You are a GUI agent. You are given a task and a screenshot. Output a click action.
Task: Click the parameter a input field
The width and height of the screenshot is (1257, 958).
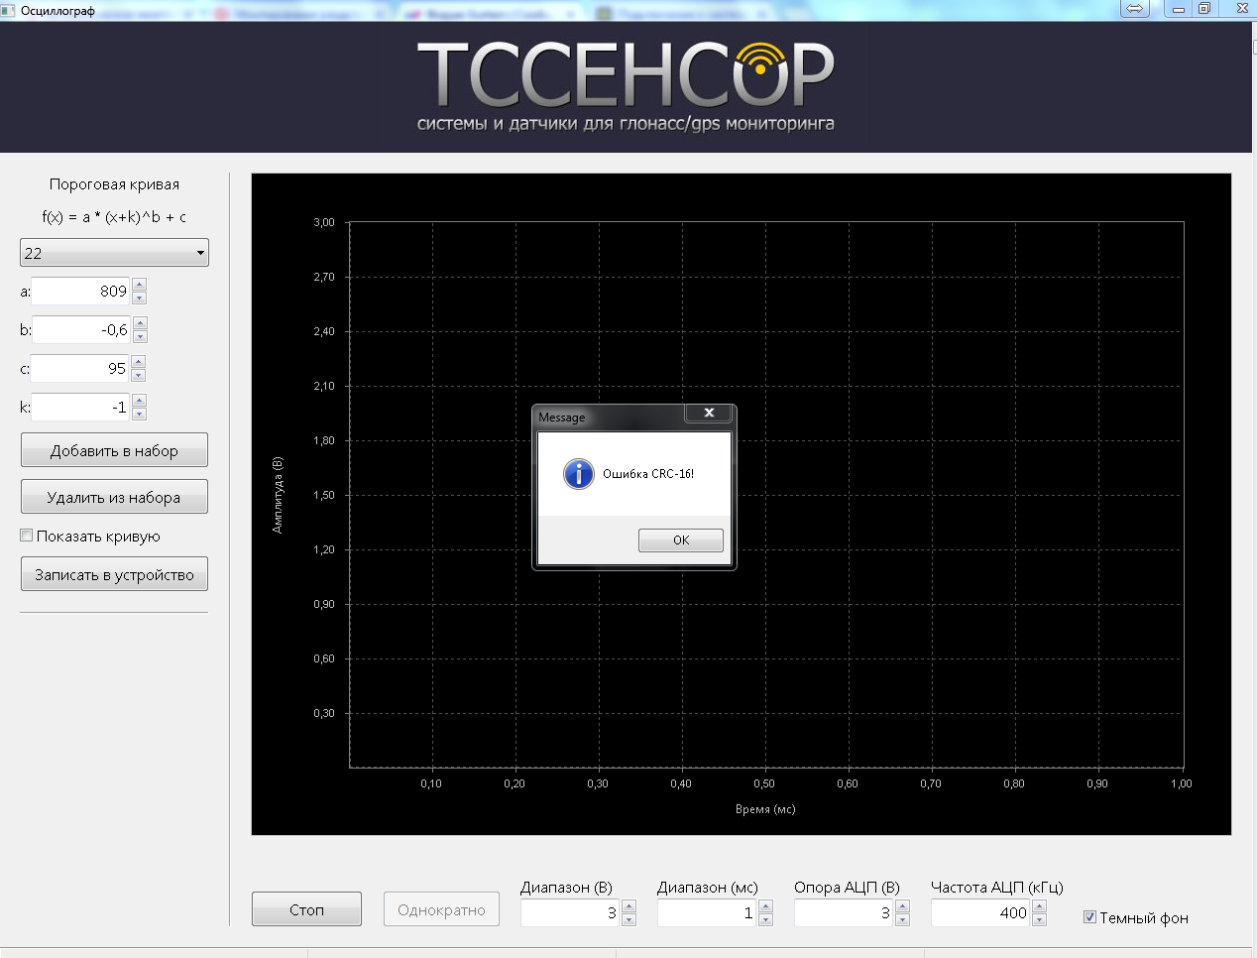[79, 292]
